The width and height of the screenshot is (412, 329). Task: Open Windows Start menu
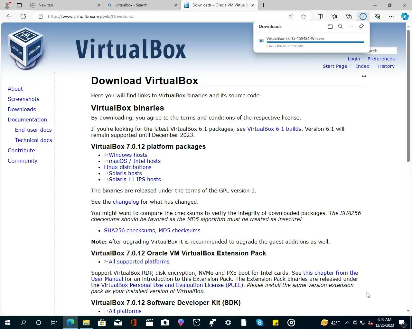tap(8, 323)
